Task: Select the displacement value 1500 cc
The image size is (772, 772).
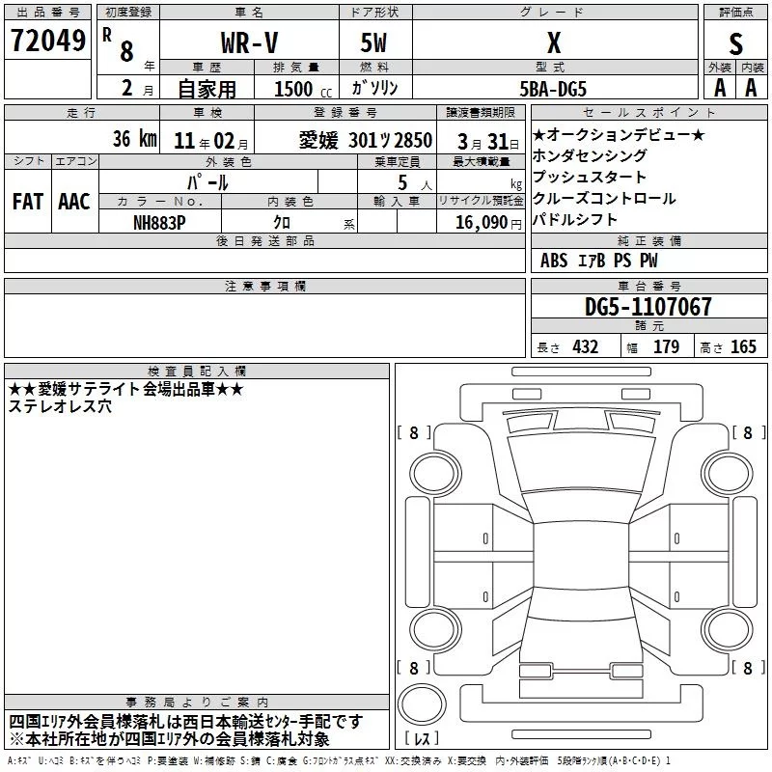Action: pos(303,89)
